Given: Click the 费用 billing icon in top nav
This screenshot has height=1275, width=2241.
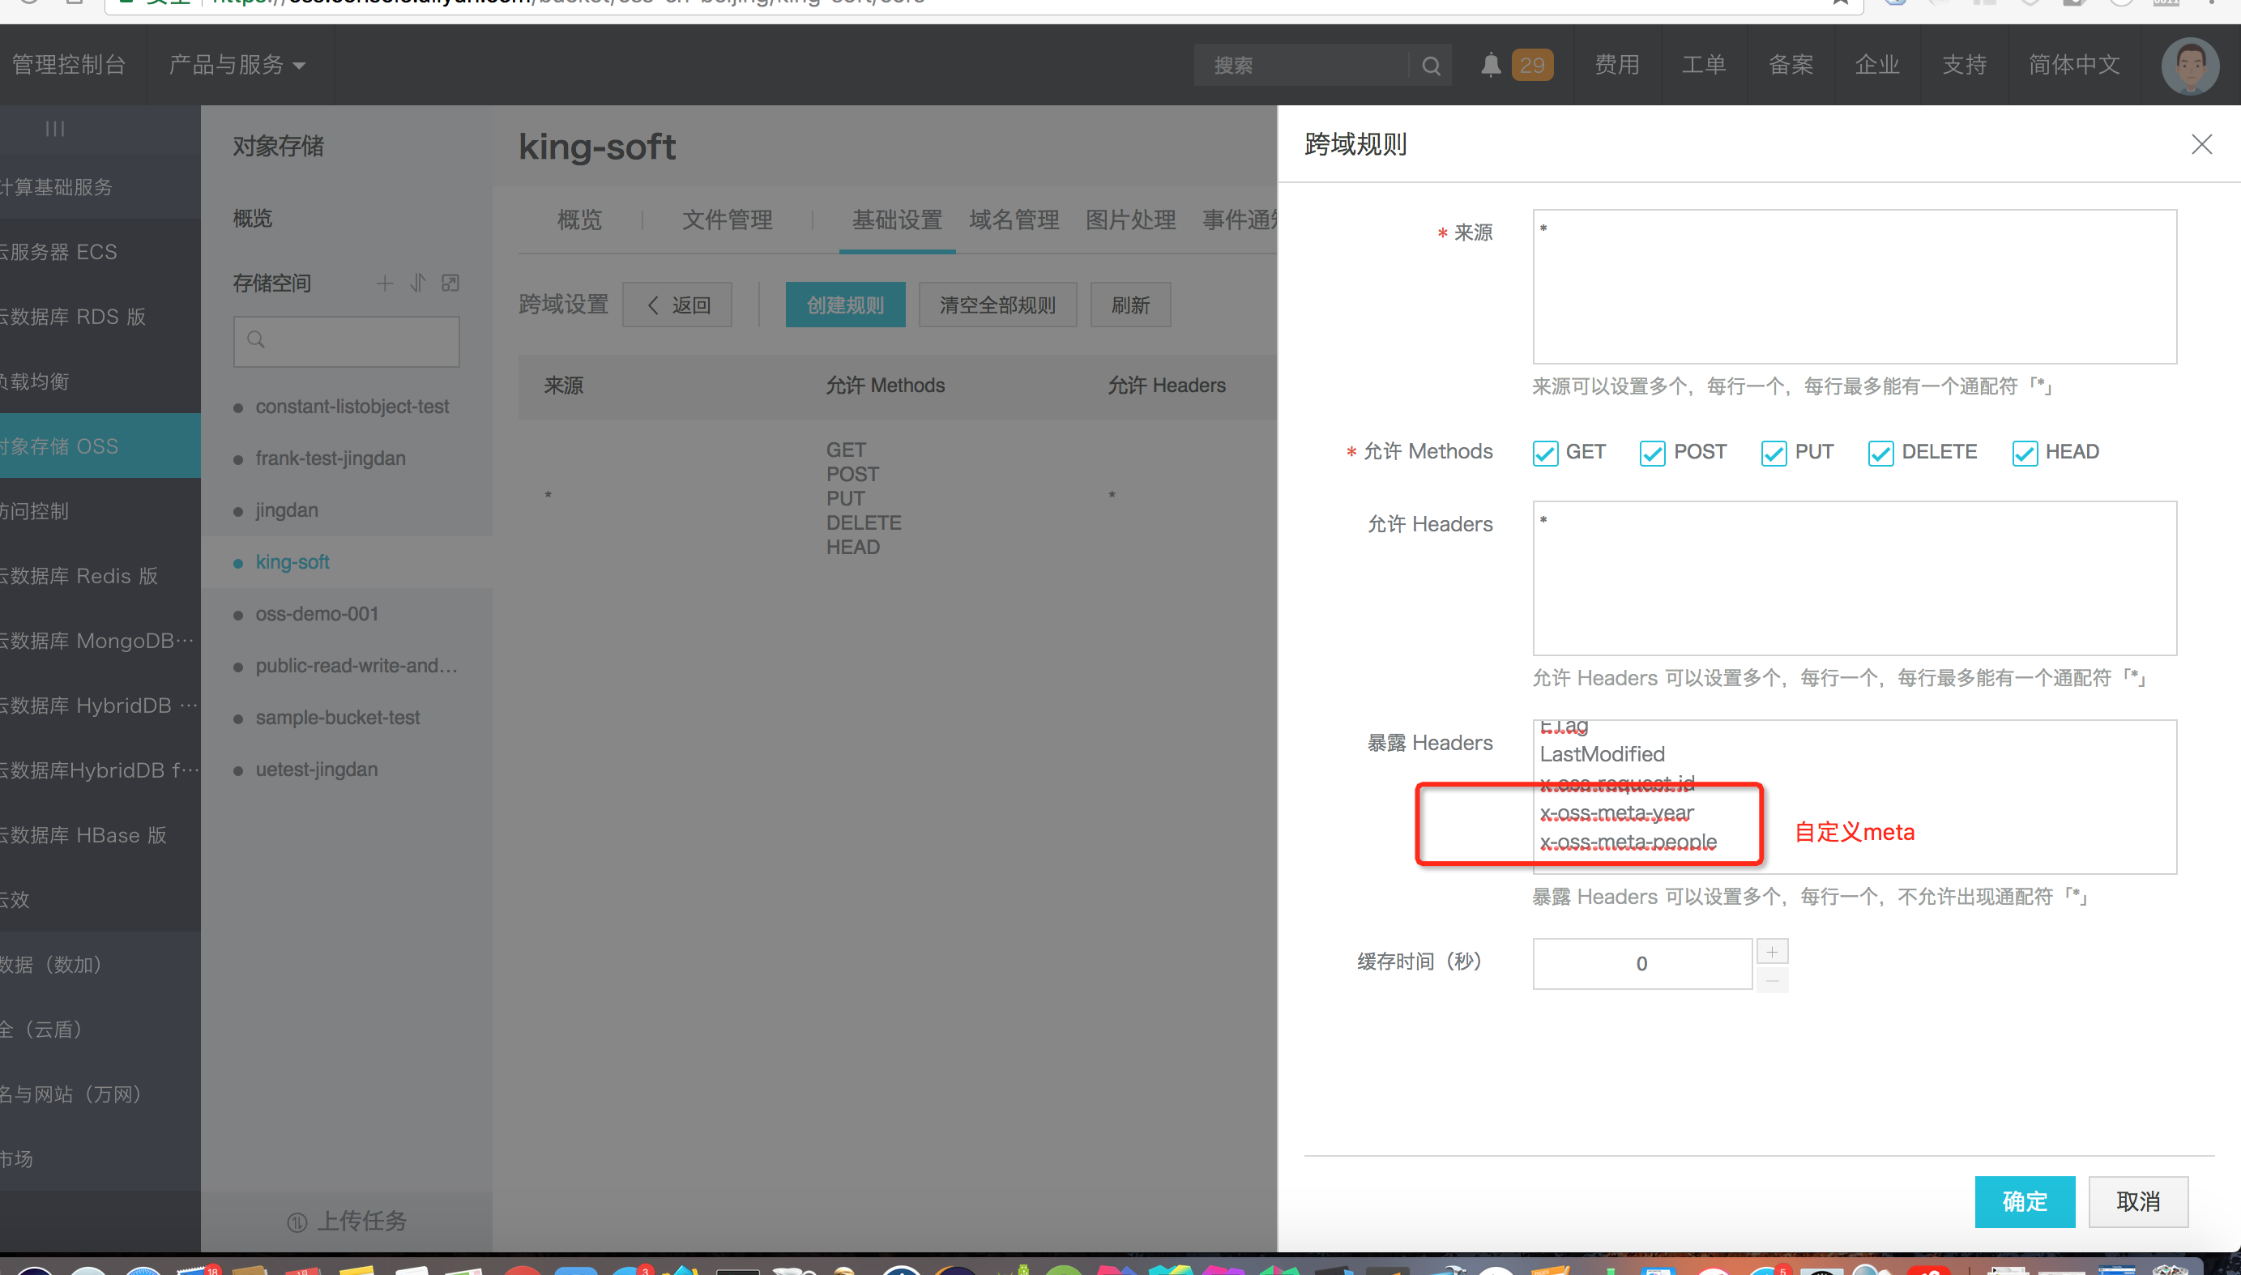Looking at the screenshot, I should pyautogui.click(x=1618, y=65).
